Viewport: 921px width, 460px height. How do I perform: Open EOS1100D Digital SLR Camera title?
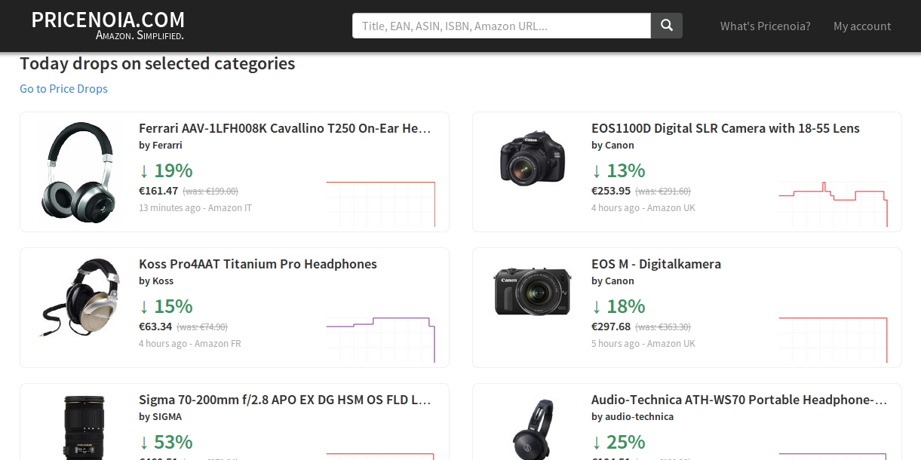[726, 128]
